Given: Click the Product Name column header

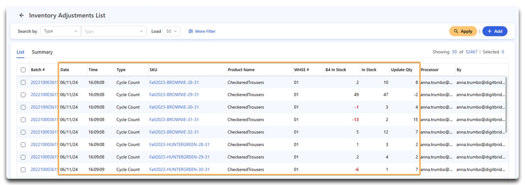Looking at the screenshot, I should [x=241, y=70].
